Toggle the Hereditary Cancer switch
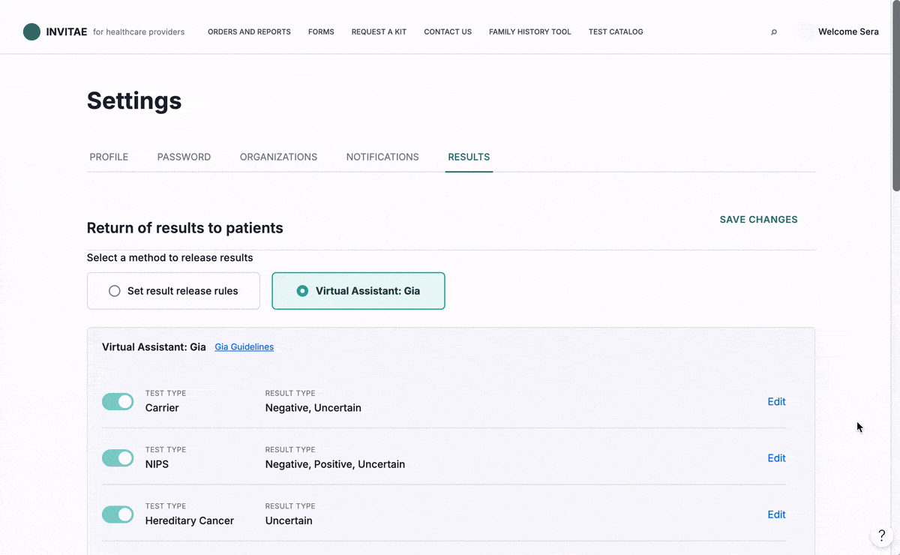The image size is (900, 555). [x=118, y=514]
